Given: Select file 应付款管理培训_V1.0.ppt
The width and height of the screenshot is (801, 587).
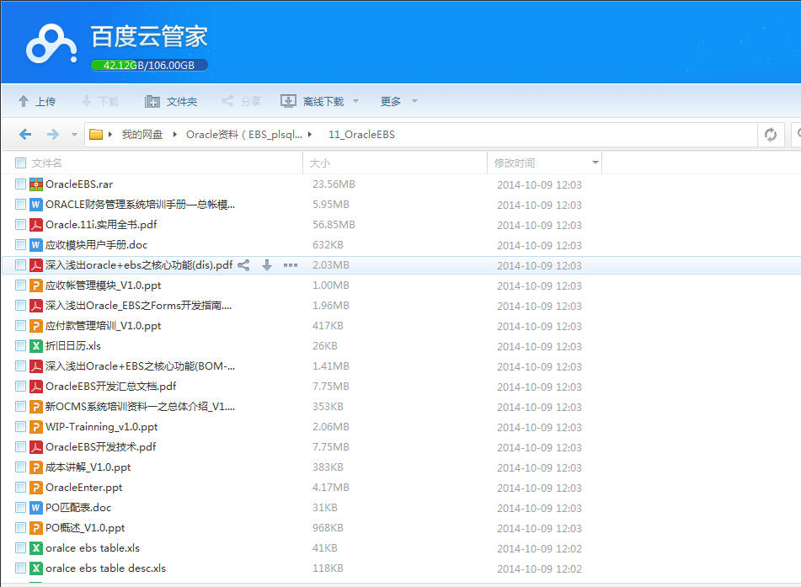Looking at the screenshot, I should tap(104, 325).
